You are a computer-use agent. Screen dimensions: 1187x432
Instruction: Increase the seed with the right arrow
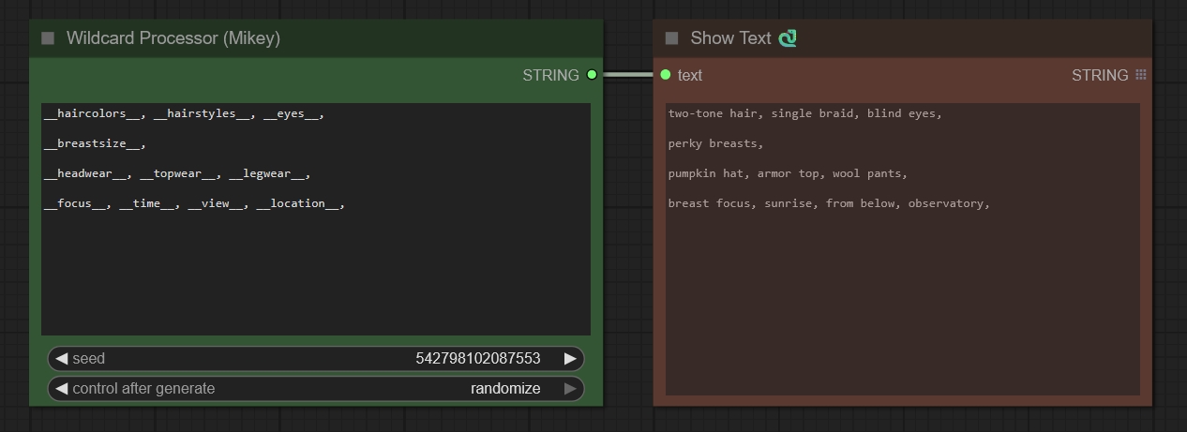pos(569,359)
